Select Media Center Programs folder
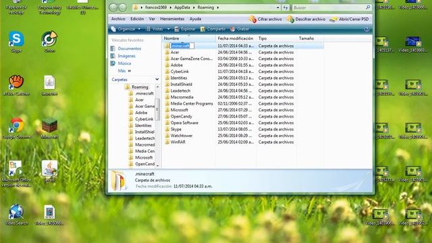The image size is (432, 243). point(192,103)
